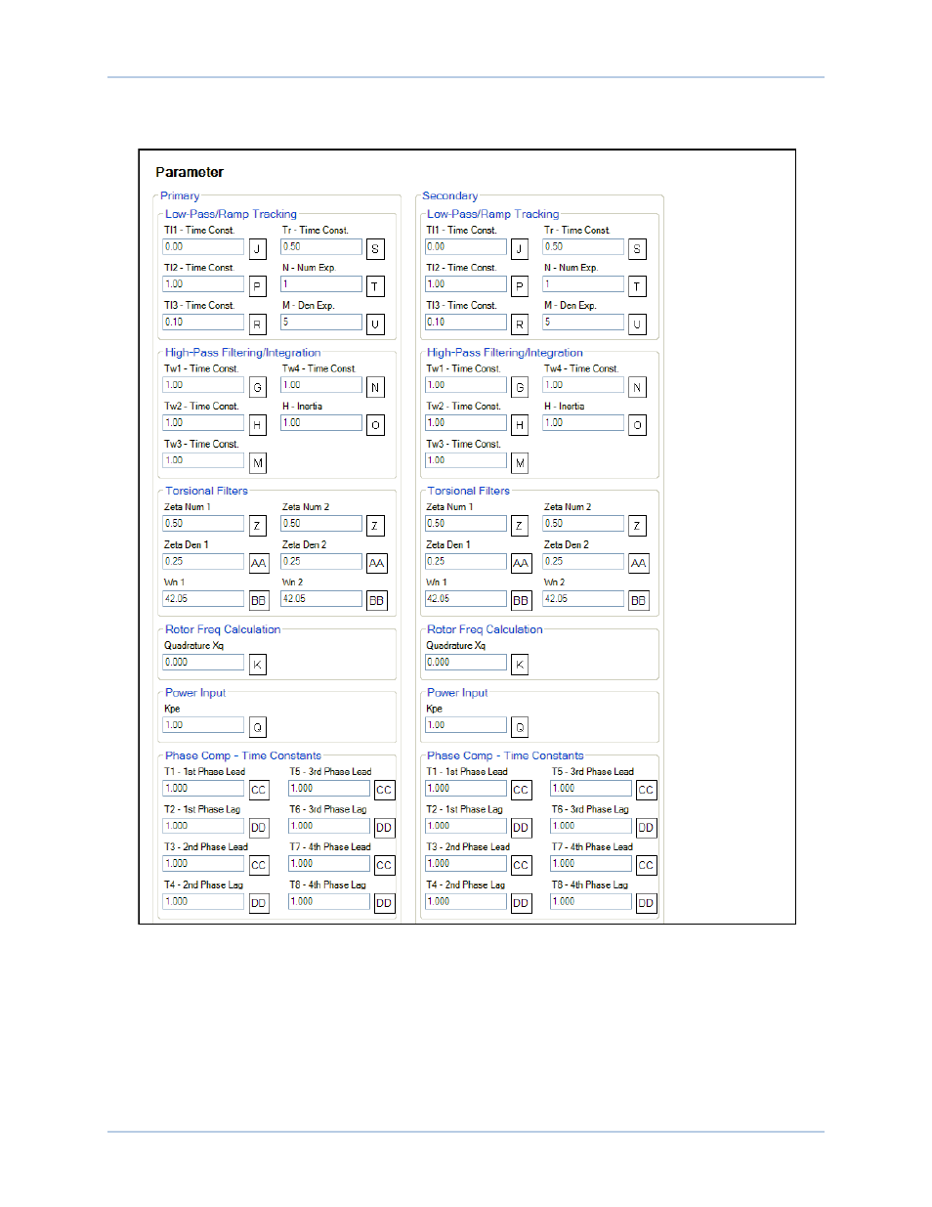Click Secondary Zeta Num 1 field

466,524
